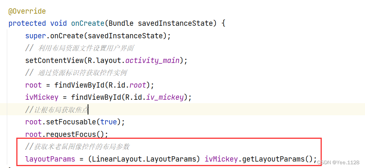Click the @Override annotation
Screen dimensions: 365x168
[27, 11]
